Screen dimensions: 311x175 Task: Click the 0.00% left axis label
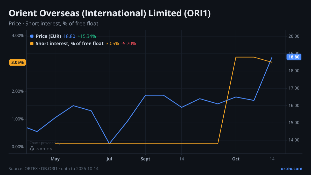[18, 147]
